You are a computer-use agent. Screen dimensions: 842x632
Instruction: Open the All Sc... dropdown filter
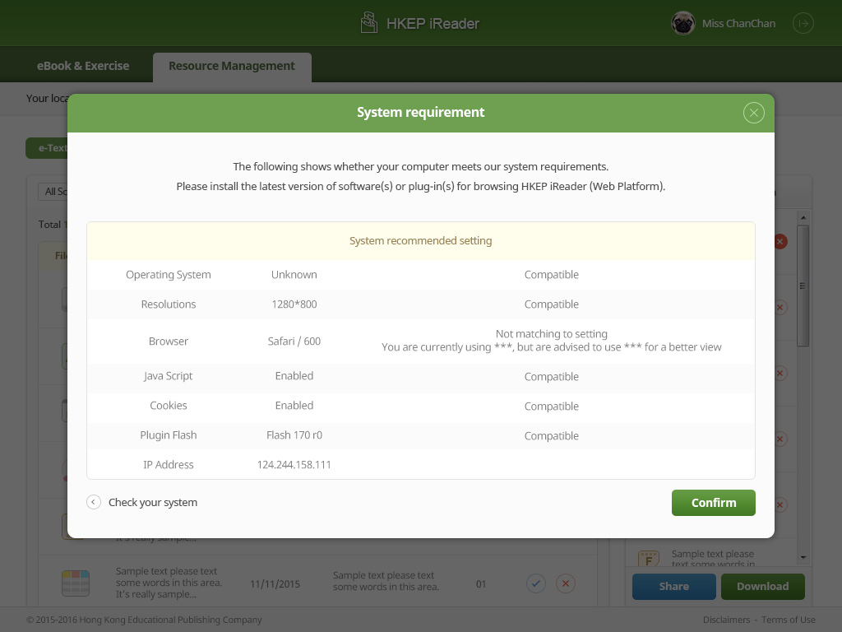click(53, 192)
